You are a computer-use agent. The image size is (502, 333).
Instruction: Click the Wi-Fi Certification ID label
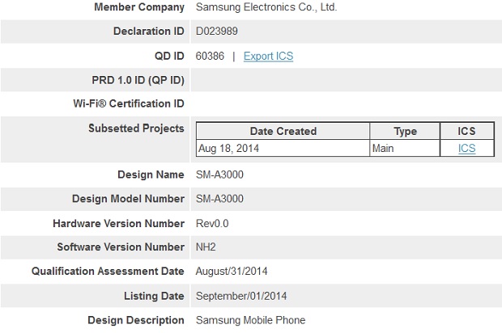(x=129, y=104)
